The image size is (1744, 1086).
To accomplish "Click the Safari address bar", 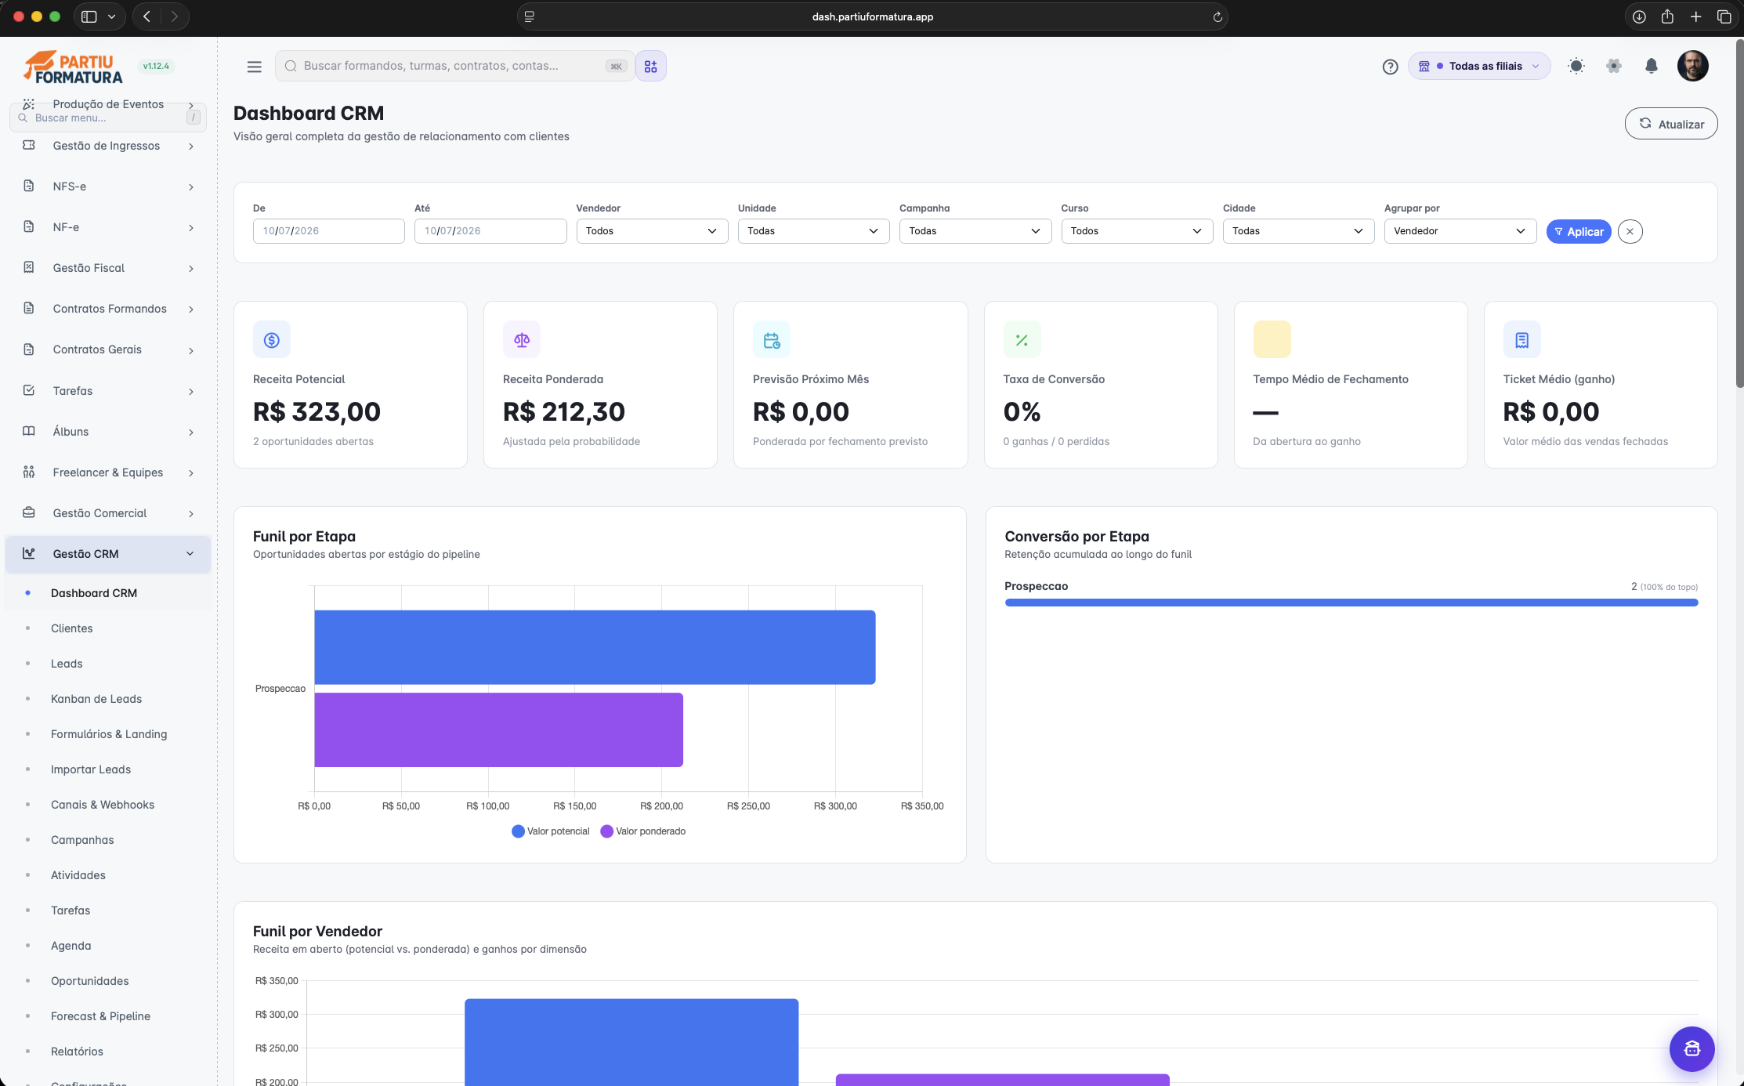I will click(x=872, y=16).
